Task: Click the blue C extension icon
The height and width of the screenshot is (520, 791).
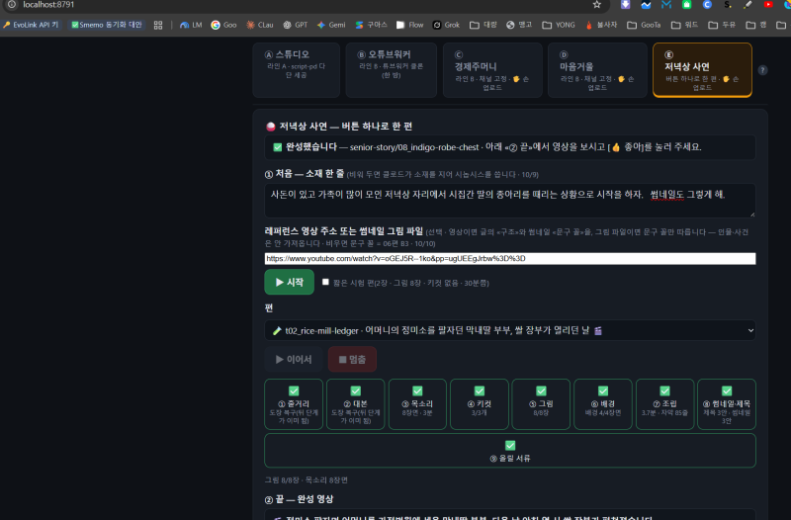Action: click(707, 5)
